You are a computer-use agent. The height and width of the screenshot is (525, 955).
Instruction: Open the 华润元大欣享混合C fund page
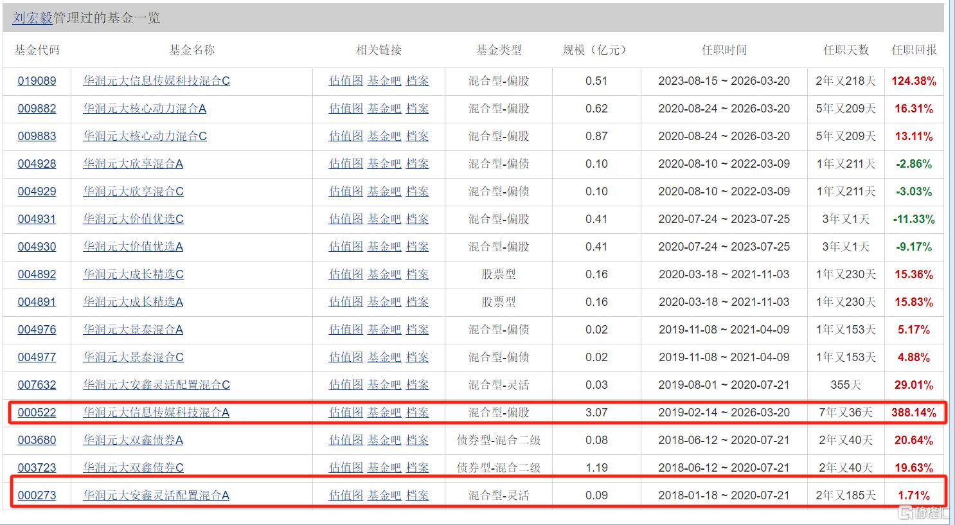133,191
